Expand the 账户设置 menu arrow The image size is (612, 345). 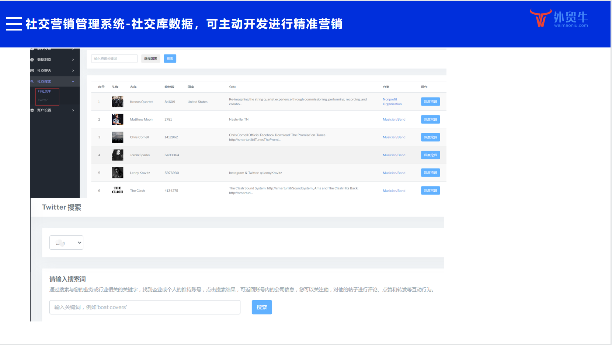pyautogui.click(x=73, y=110)
